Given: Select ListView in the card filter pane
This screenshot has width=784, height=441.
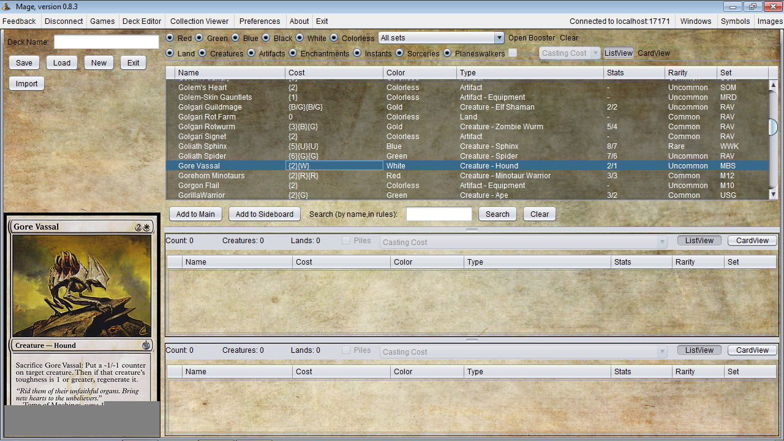Looking at the screenshot, I should click(619, 53).
